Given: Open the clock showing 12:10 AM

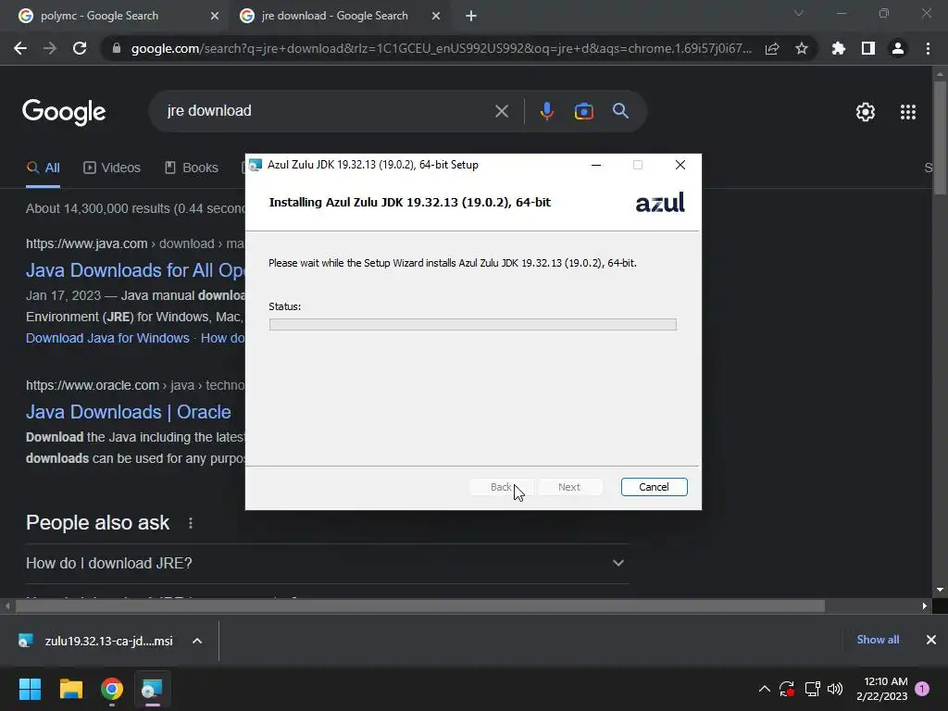Looking at the screenshot, I should coord(882,689).
